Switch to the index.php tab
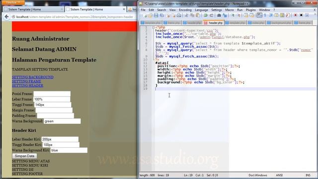This screenshot has height=179, width=318. pos(256,23)
